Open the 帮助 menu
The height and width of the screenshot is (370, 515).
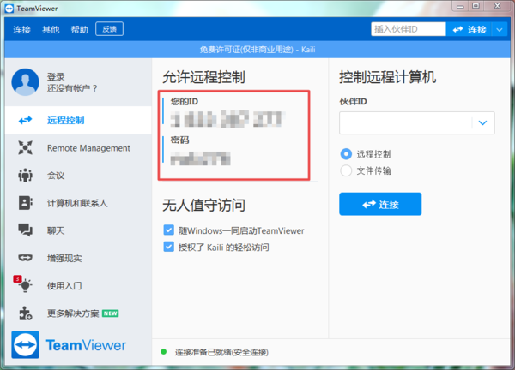[x=80, y=29]
